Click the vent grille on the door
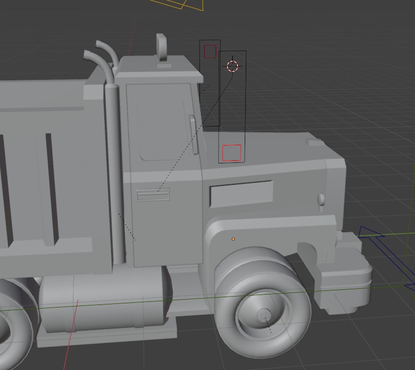This screenshot has width=415, height=370. coord(153,195)
